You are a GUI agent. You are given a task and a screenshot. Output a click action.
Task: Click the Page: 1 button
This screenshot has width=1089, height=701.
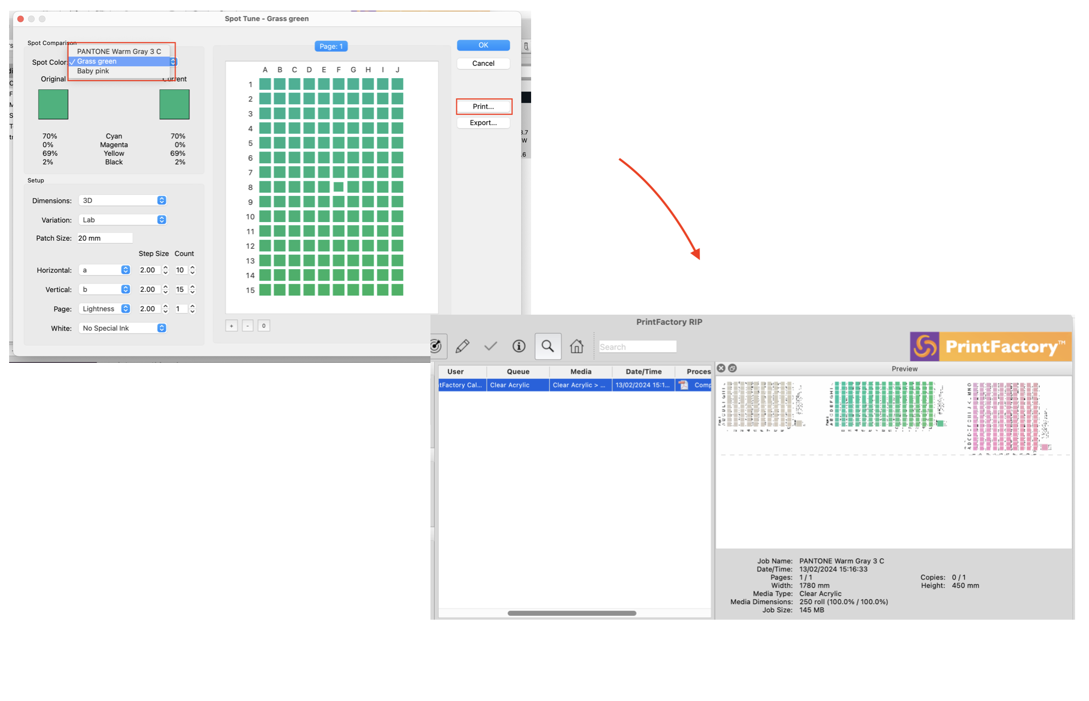(x=331, y=46)
